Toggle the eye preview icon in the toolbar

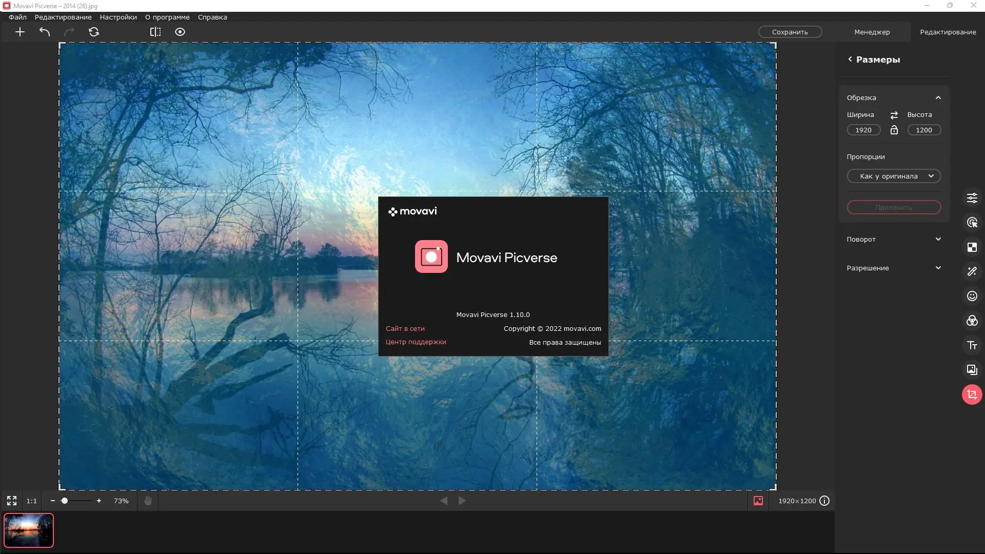(x=180, y=32)
